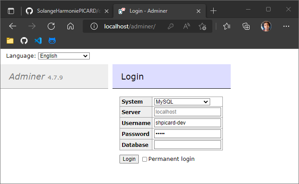Refresh the current page
The width and height of the screenshot is (299, 184).
click(x=51, y=26)
